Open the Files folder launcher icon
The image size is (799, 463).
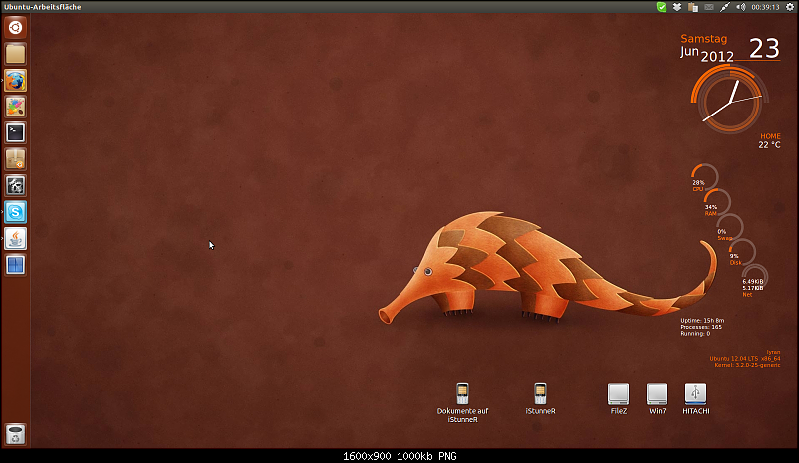[x=15, y=54]
